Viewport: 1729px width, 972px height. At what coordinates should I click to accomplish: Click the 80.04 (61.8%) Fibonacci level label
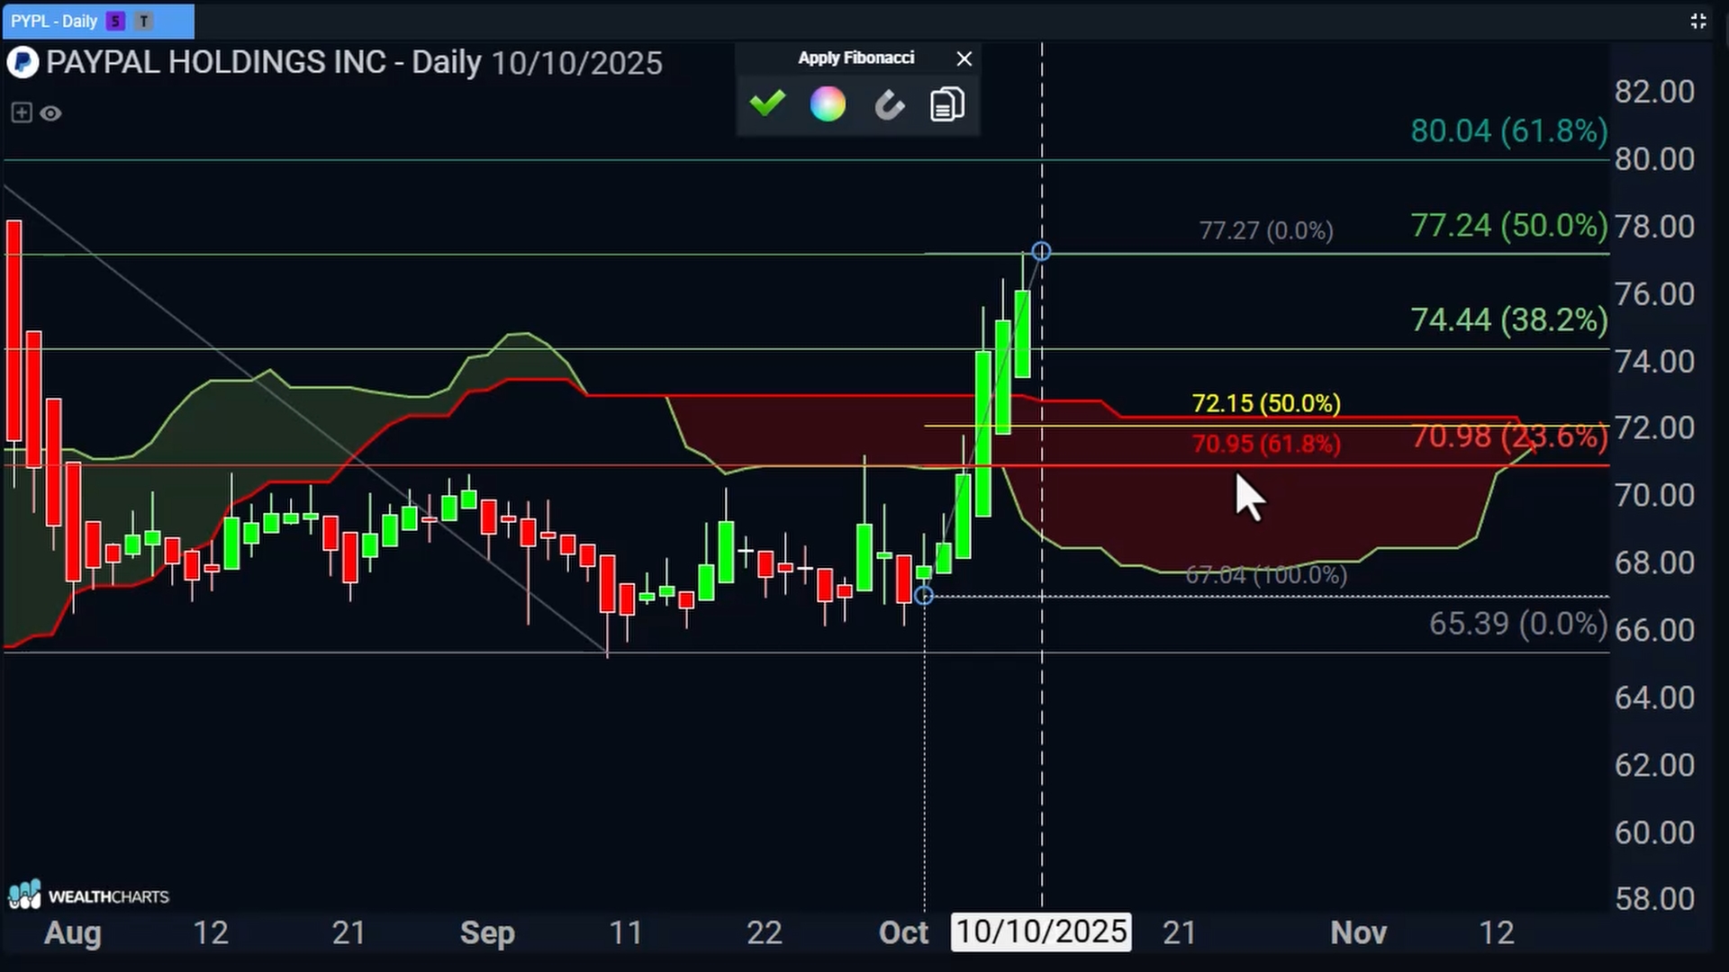(1508, 131)
